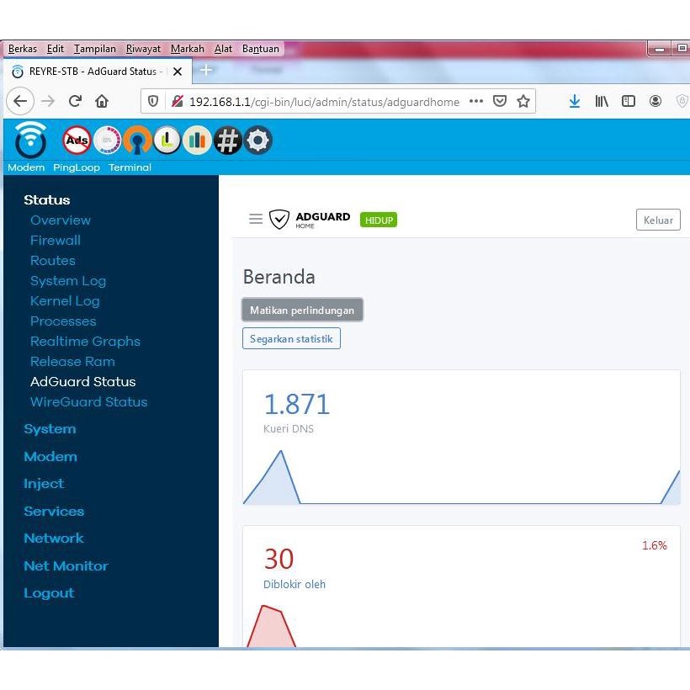Go to browser home page
The width and height of the screenshot is (690, 690).
point(102,101)
